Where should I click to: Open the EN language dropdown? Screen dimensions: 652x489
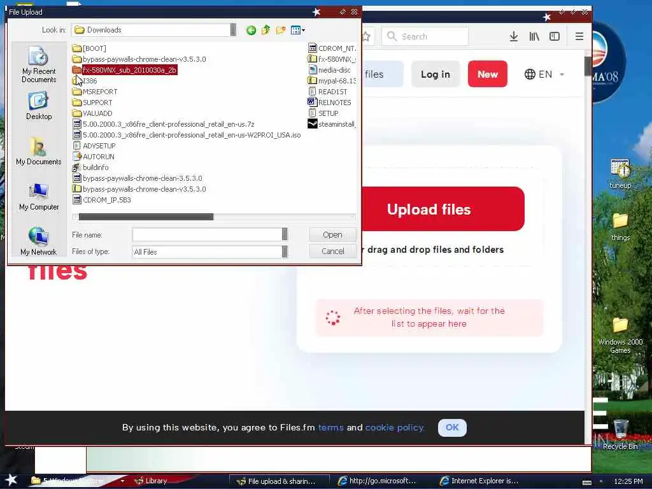pos(544,74)
